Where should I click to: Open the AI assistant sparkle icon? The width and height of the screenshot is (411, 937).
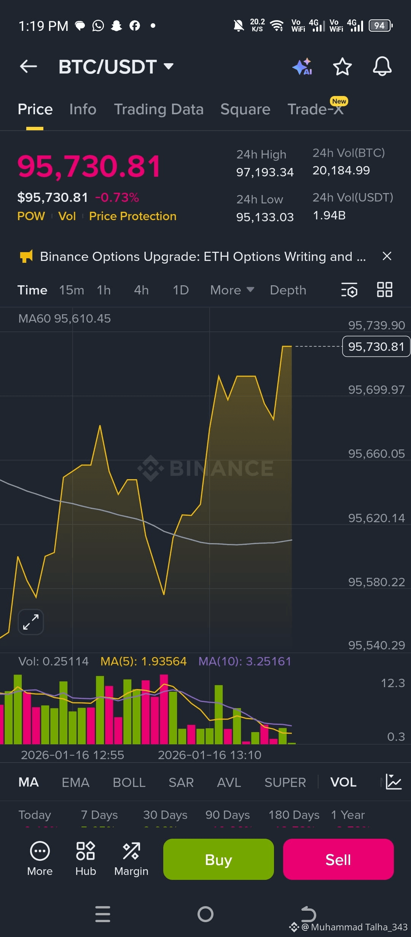coord(302,67)
